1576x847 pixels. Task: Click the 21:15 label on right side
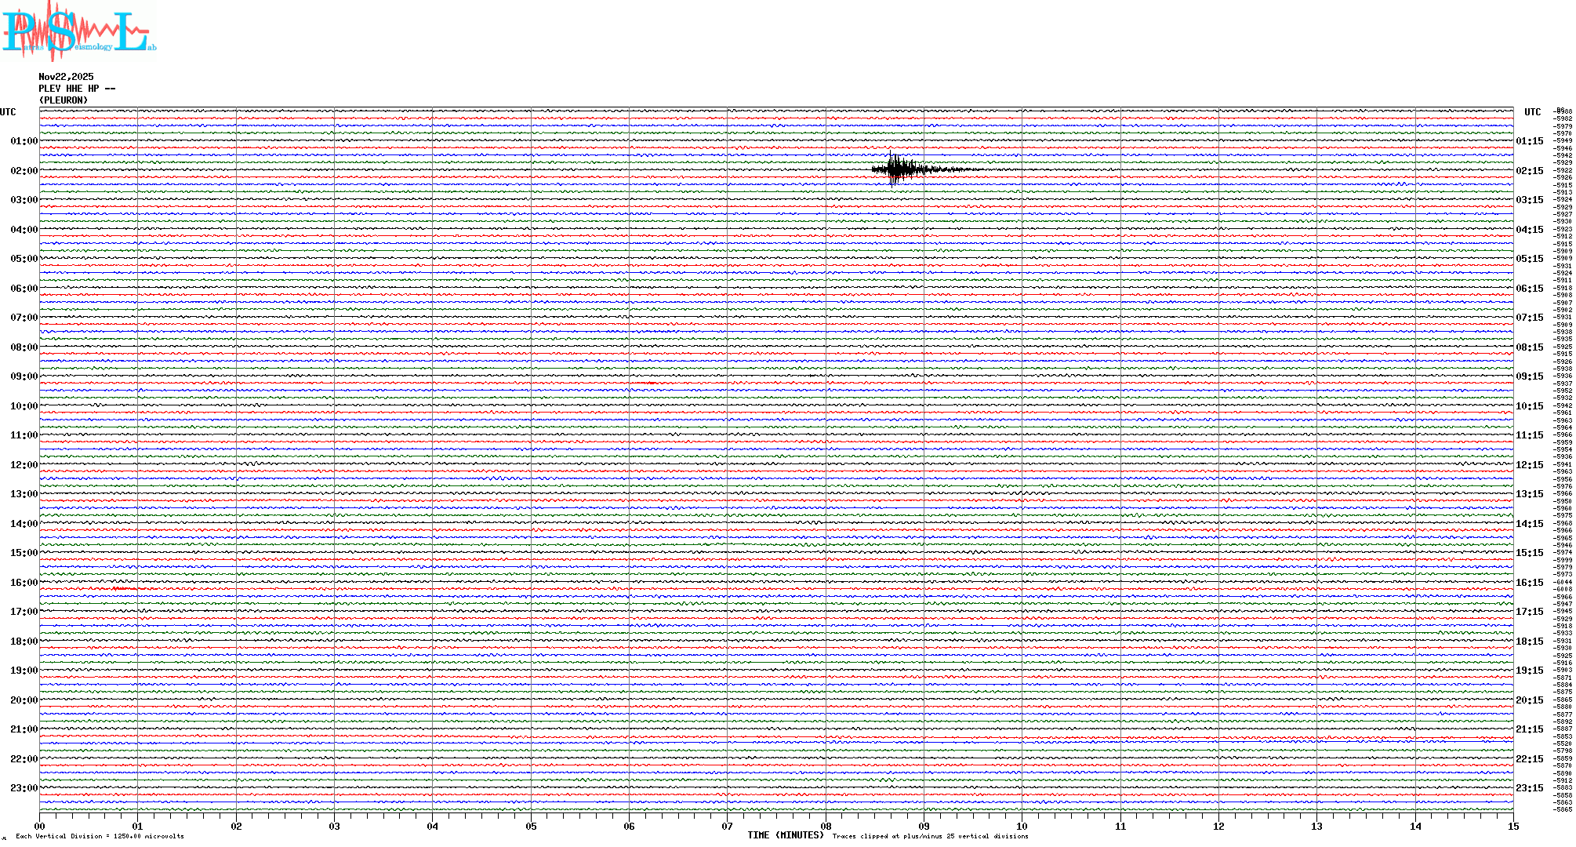point(1529,729)
